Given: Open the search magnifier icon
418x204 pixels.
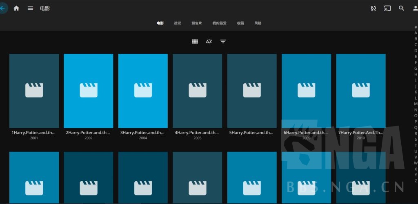Looking at the screenshot, I should pyautogui.click(x=402, y=8).
